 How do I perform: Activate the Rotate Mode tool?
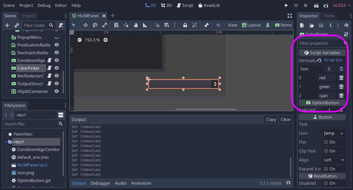click(x=95, y=25)
